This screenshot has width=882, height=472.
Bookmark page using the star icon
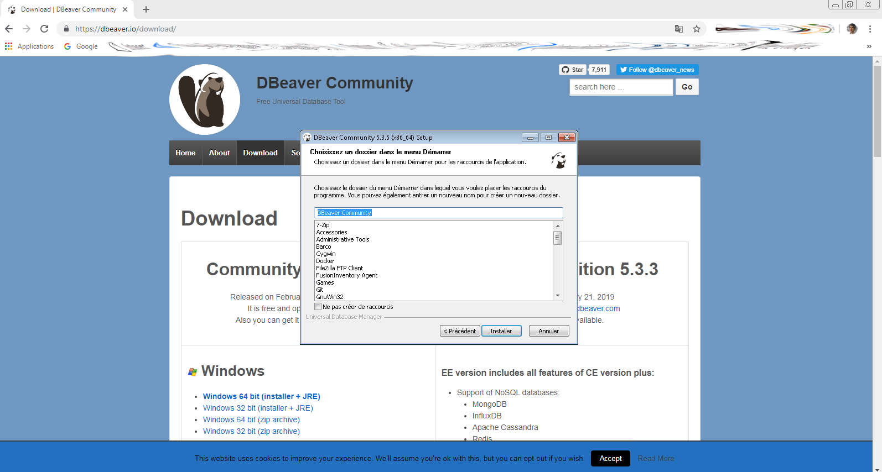tap(697, 29)
